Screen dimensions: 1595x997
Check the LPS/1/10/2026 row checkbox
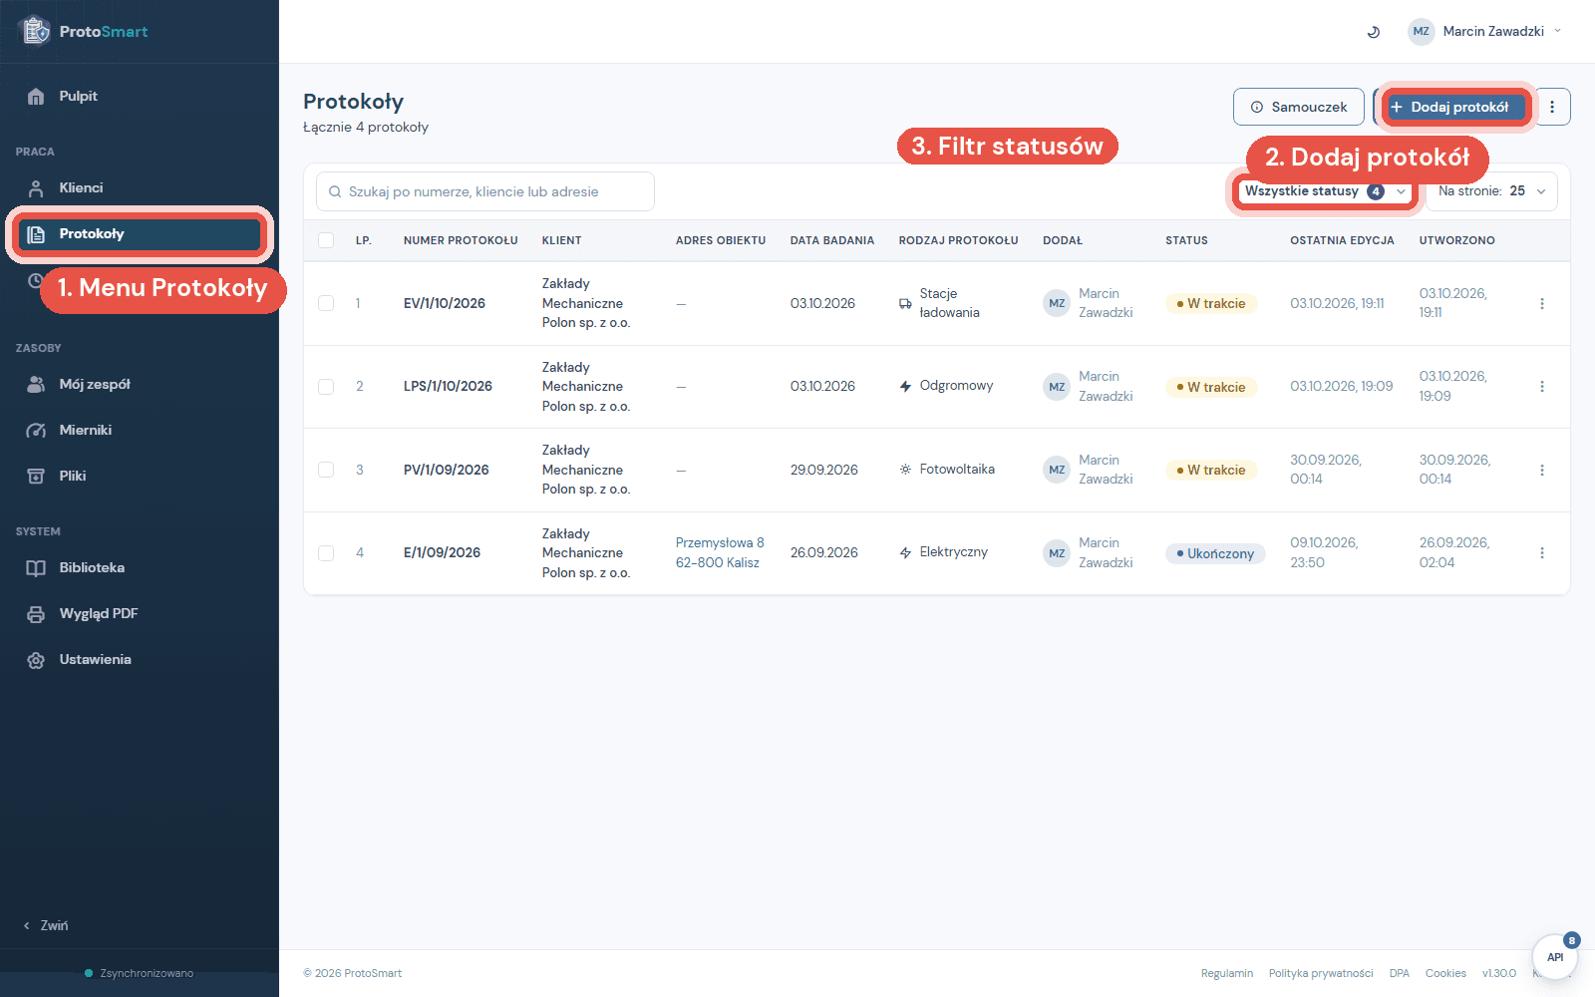pos(326,387)
